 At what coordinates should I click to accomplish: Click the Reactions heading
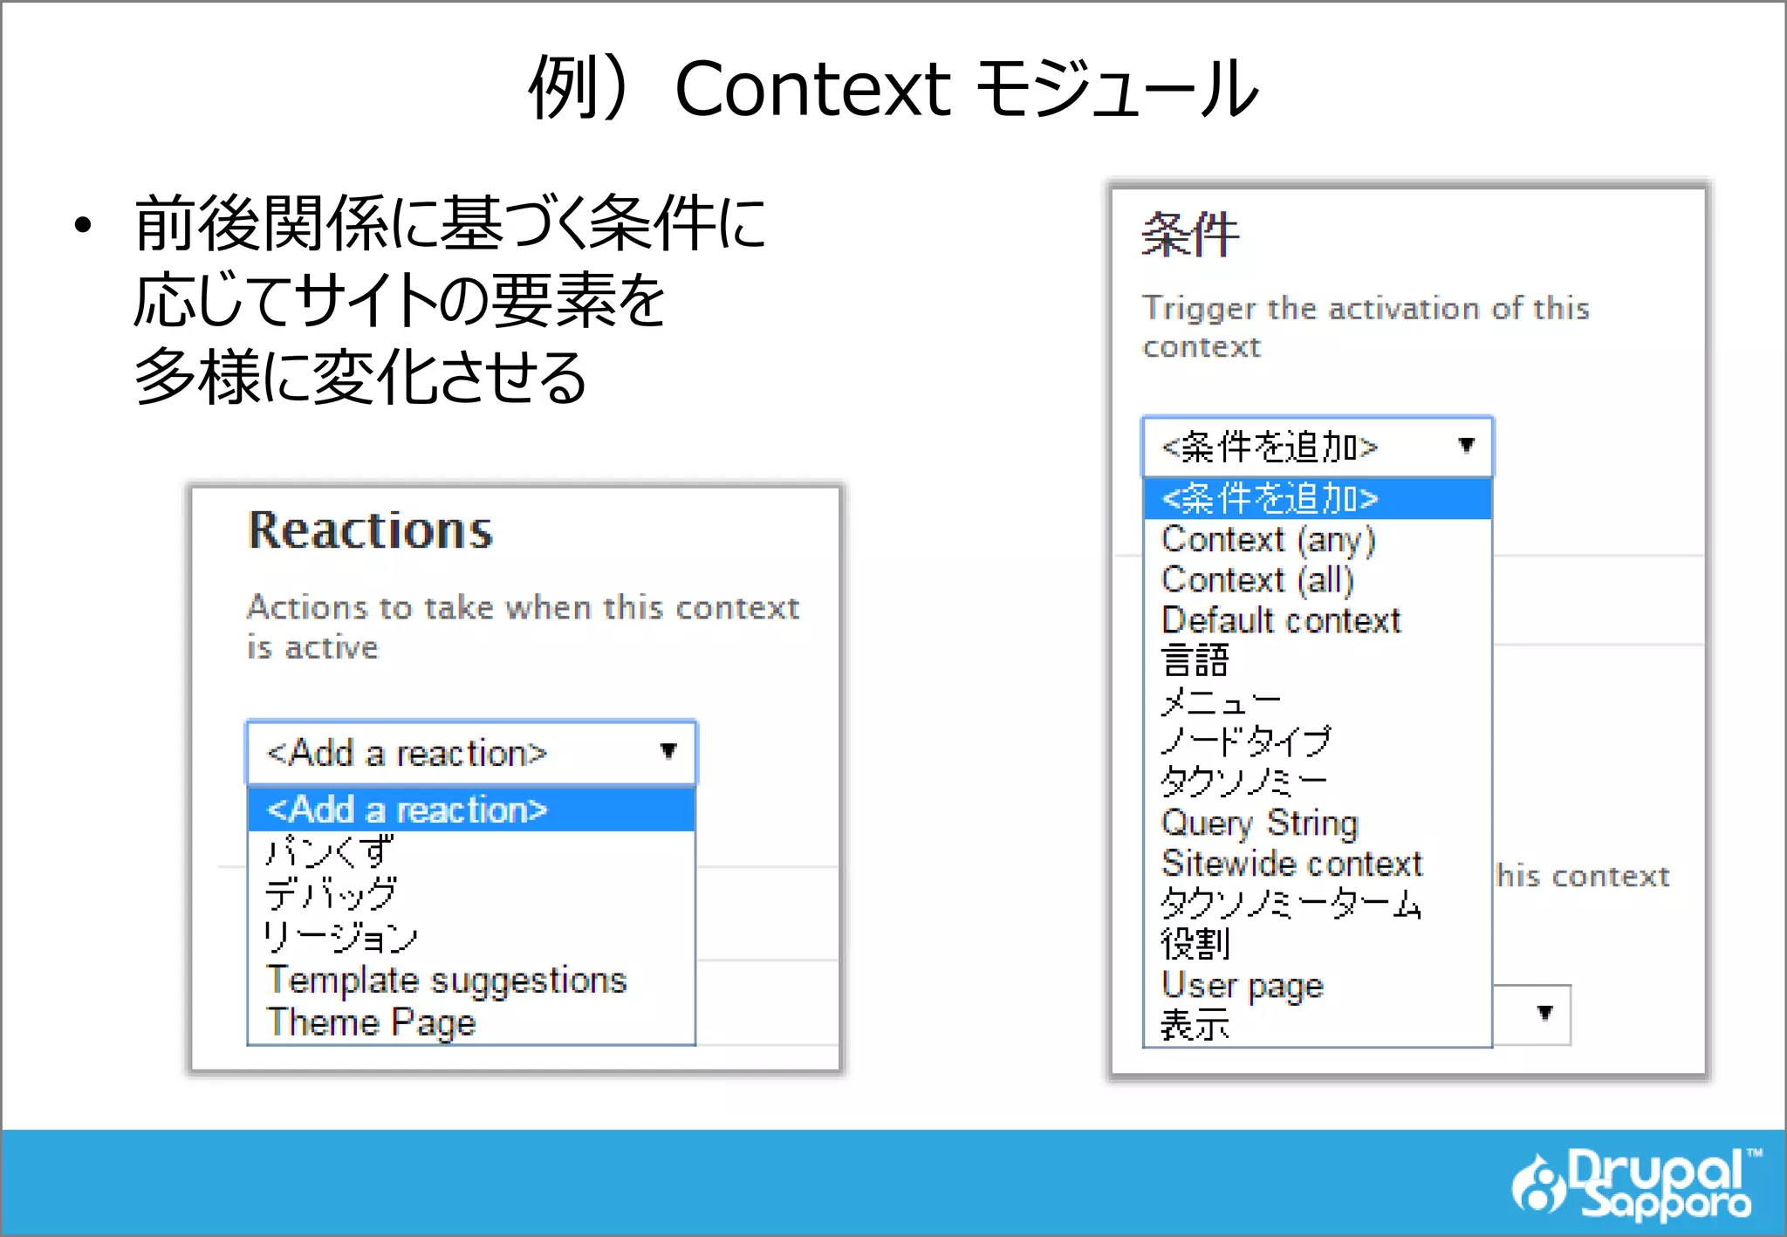tap(370, 530)
